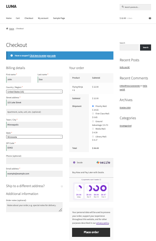Click the Town / City field
Image resolution: width=156 pixels, height=241 pixels.
click(x=34, y=125)
